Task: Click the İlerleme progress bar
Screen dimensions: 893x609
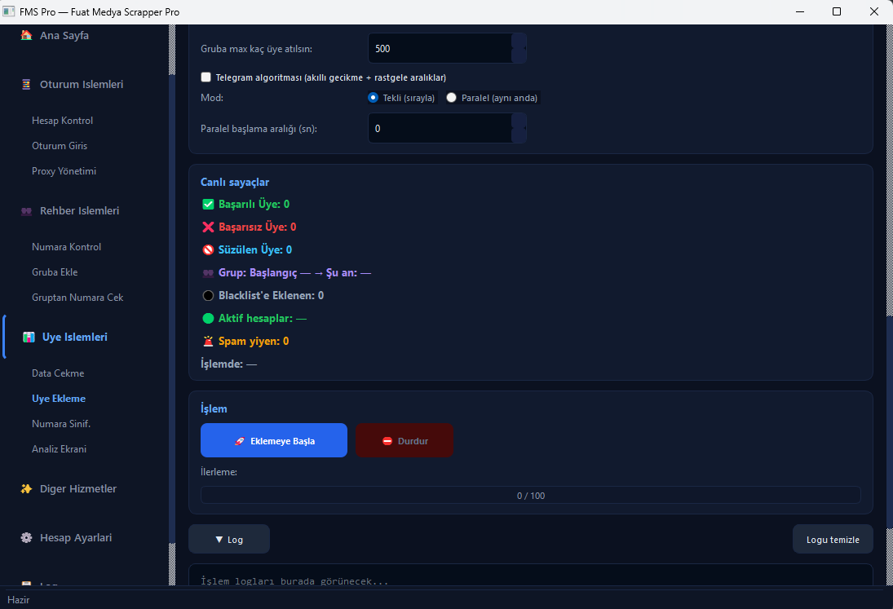Action: 530,495
